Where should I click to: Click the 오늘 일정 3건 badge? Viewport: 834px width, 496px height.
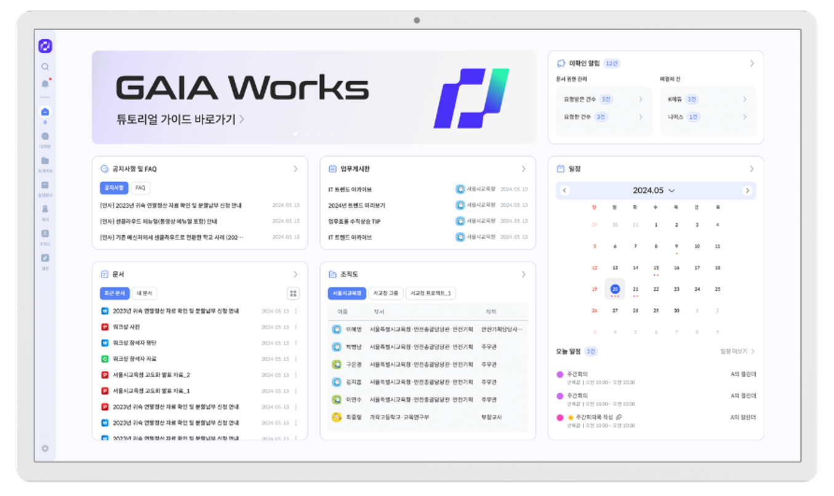590,351
